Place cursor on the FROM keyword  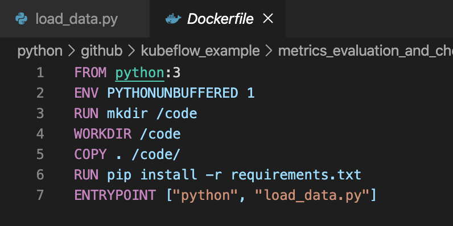90,73
